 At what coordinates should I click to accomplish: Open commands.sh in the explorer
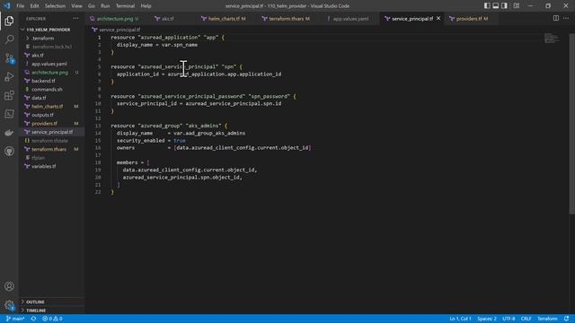pyautogui.click(x=47, y=90)
